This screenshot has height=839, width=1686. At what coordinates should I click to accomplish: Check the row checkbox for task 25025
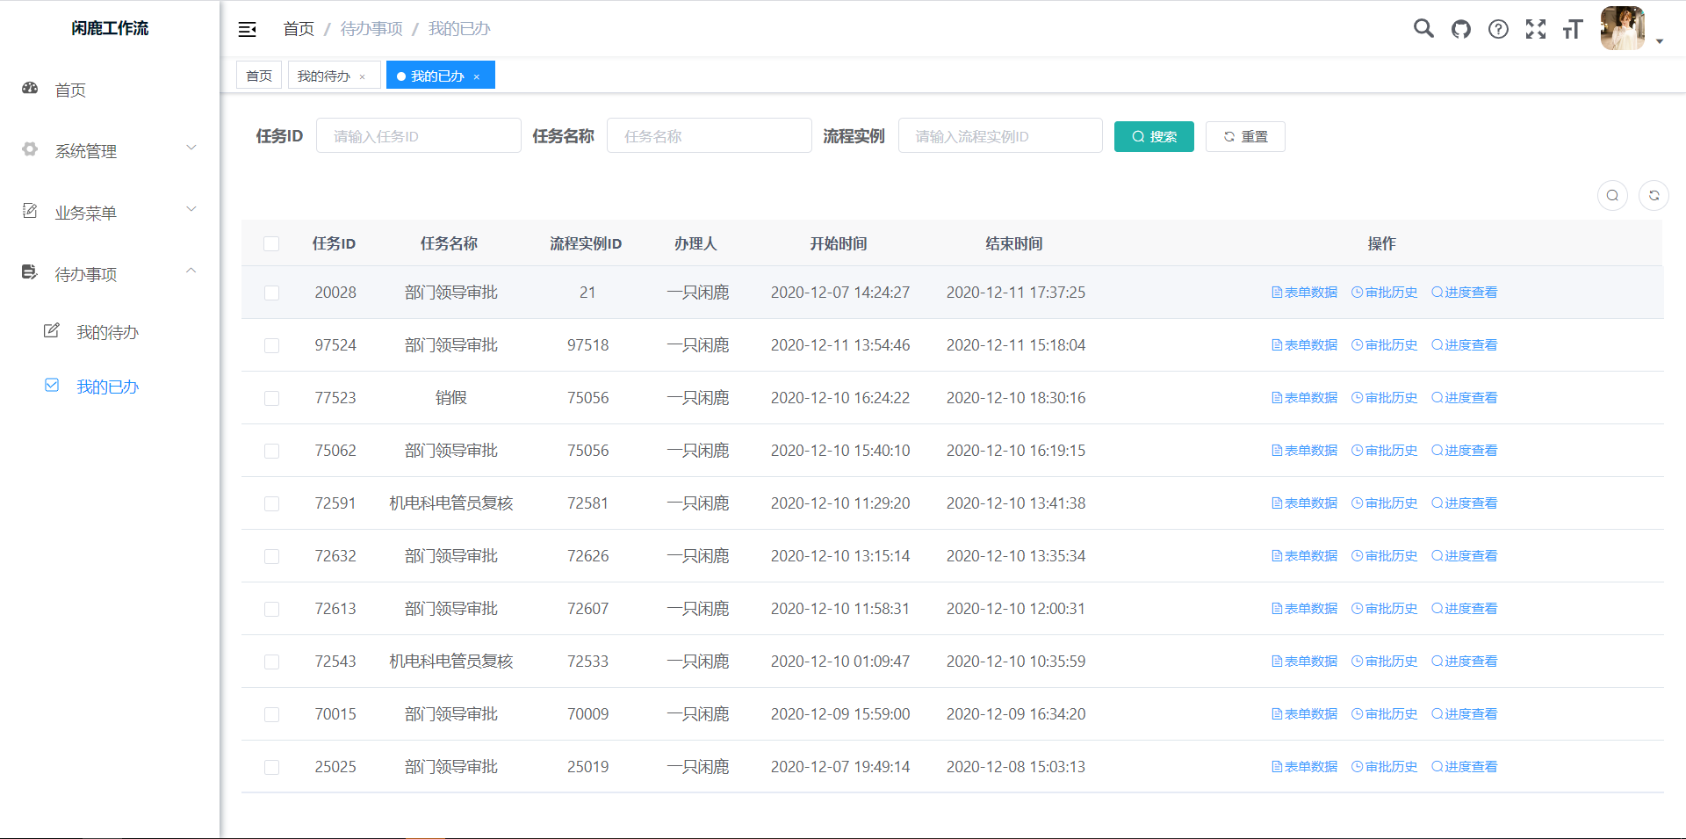coord(271,767)
